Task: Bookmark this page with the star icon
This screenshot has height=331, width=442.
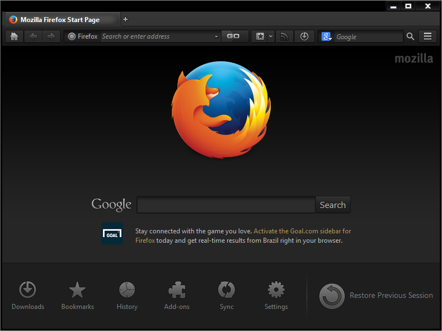Action: [x=260, y=36]
